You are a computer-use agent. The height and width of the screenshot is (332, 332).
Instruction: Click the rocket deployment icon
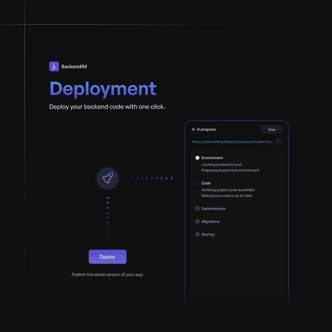point(108,178)
